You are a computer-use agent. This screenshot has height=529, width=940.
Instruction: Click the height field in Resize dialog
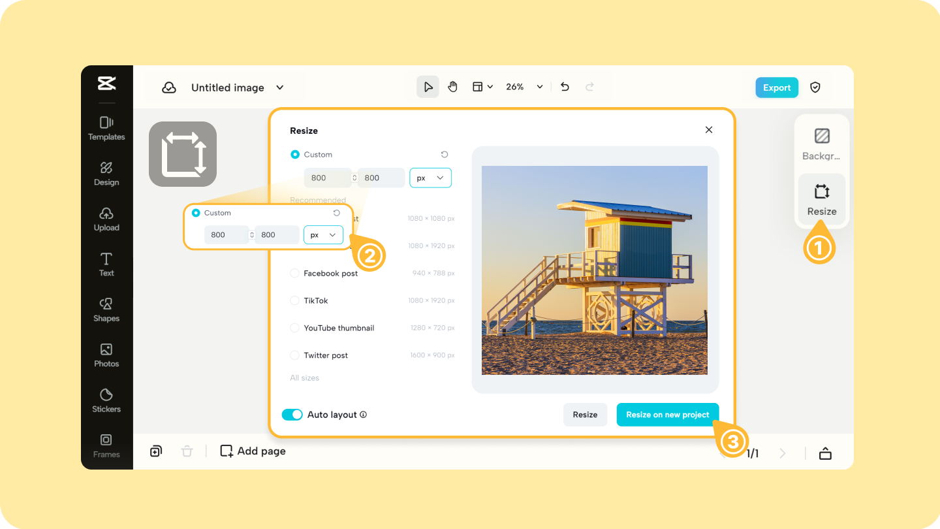[x=381, y=178]
